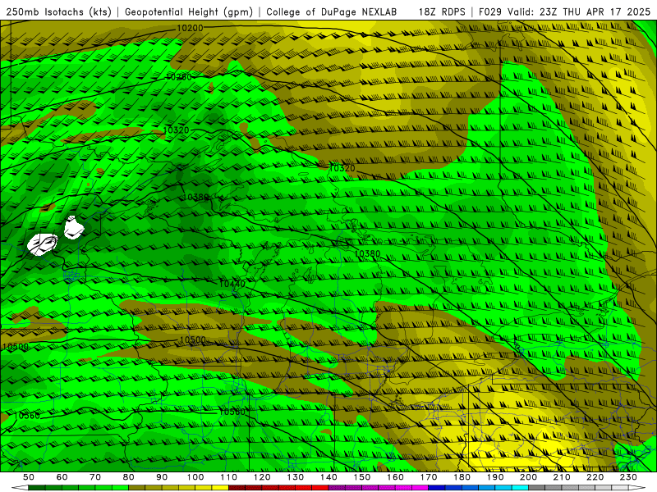Click the 220 value on the color scale
657x492 pixels.
point(595,477)
